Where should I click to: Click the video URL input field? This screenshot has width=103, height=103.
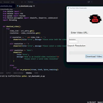point(86,36)
